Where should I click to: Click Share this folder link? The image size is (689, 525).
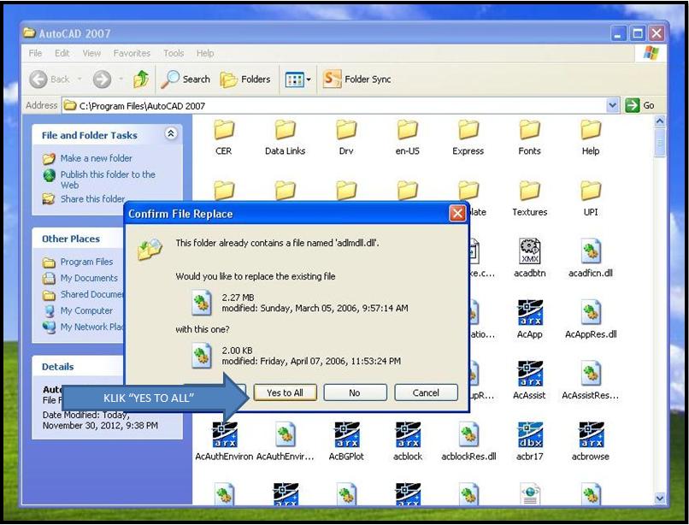[x=92, y=199]
